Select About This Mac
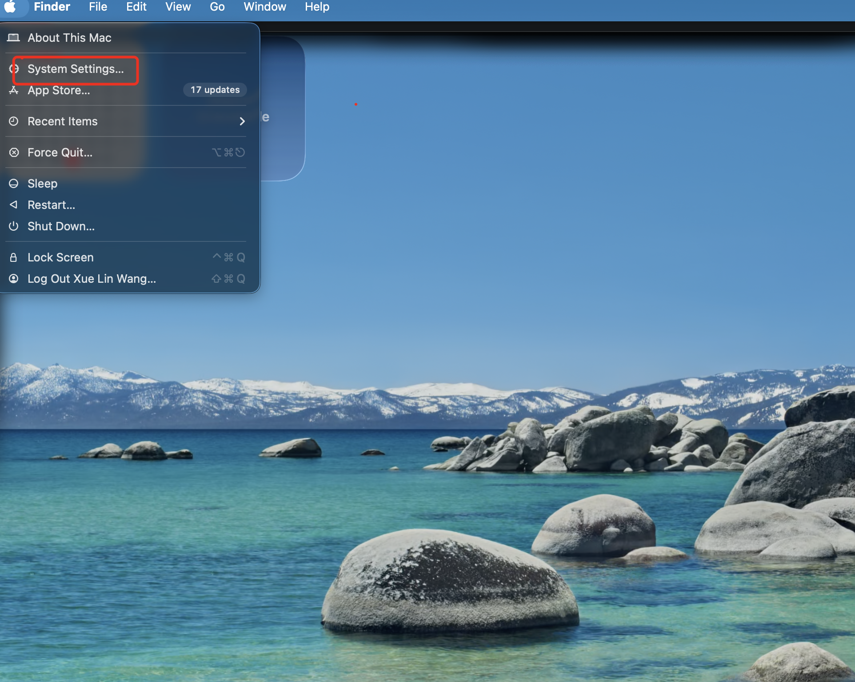855x682 pixels. tap(69, 38)
